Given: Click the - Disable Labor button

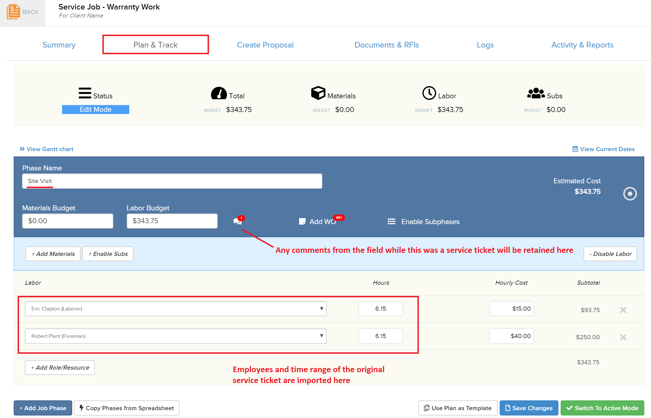Looking at the screenshot, I should (x=610, y=254).
